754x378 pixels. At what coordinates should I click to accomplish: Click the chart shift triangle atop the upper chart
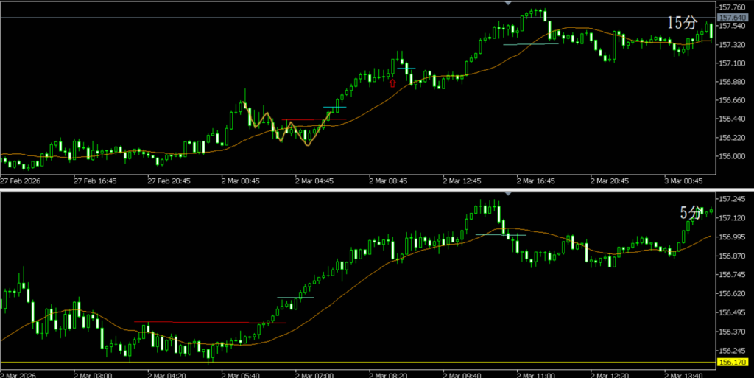coord(507,4)
